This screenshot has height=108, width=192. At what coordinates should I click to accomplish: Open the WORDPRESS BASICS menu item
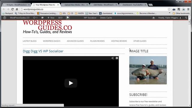[52, 41]
